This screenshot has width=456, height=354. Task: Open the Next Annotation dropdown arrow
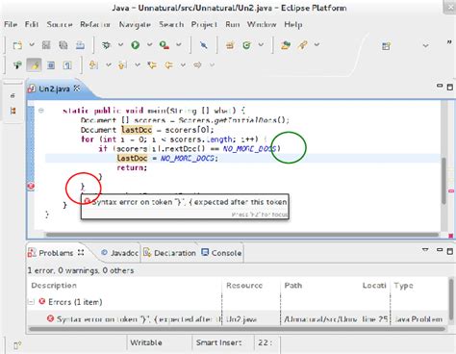[109, 65]
